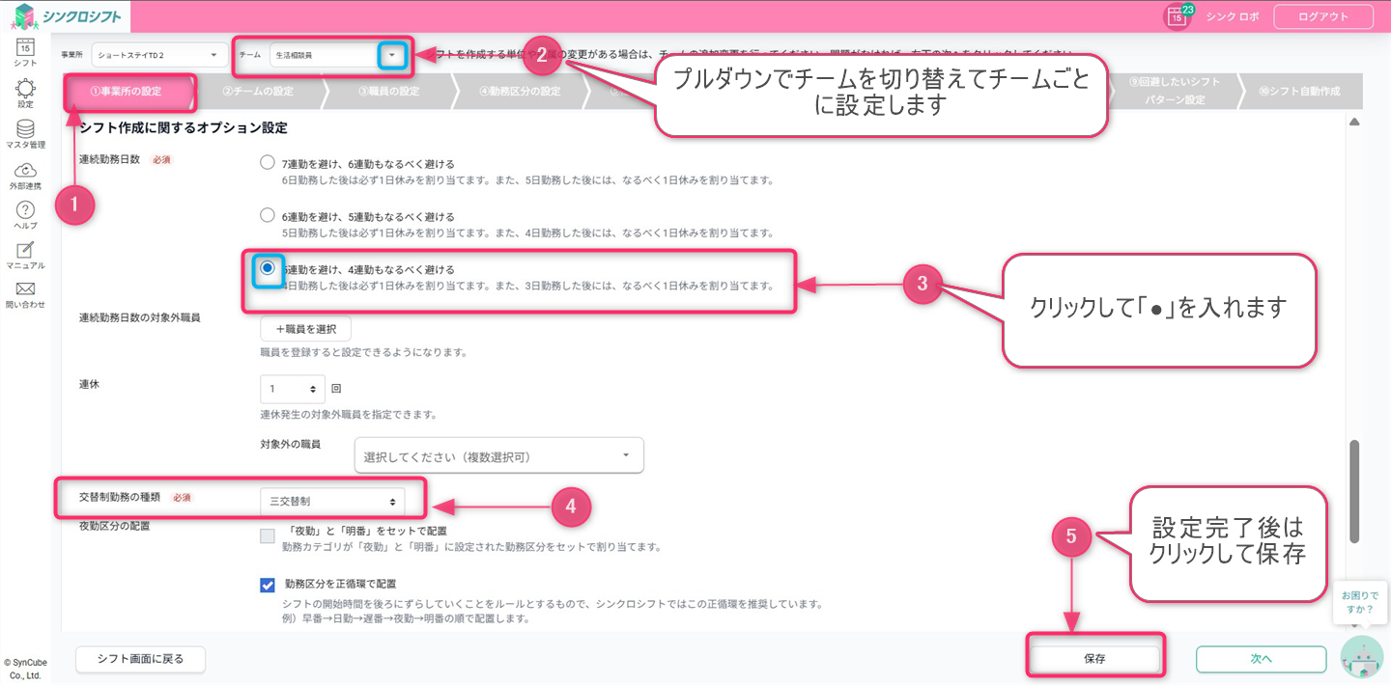Image resolution: width=1391 pixels, height=685 pixels.
Task: Uncheck 勤務区分を正循環で配置 checkbox
Action: (268, 585)
